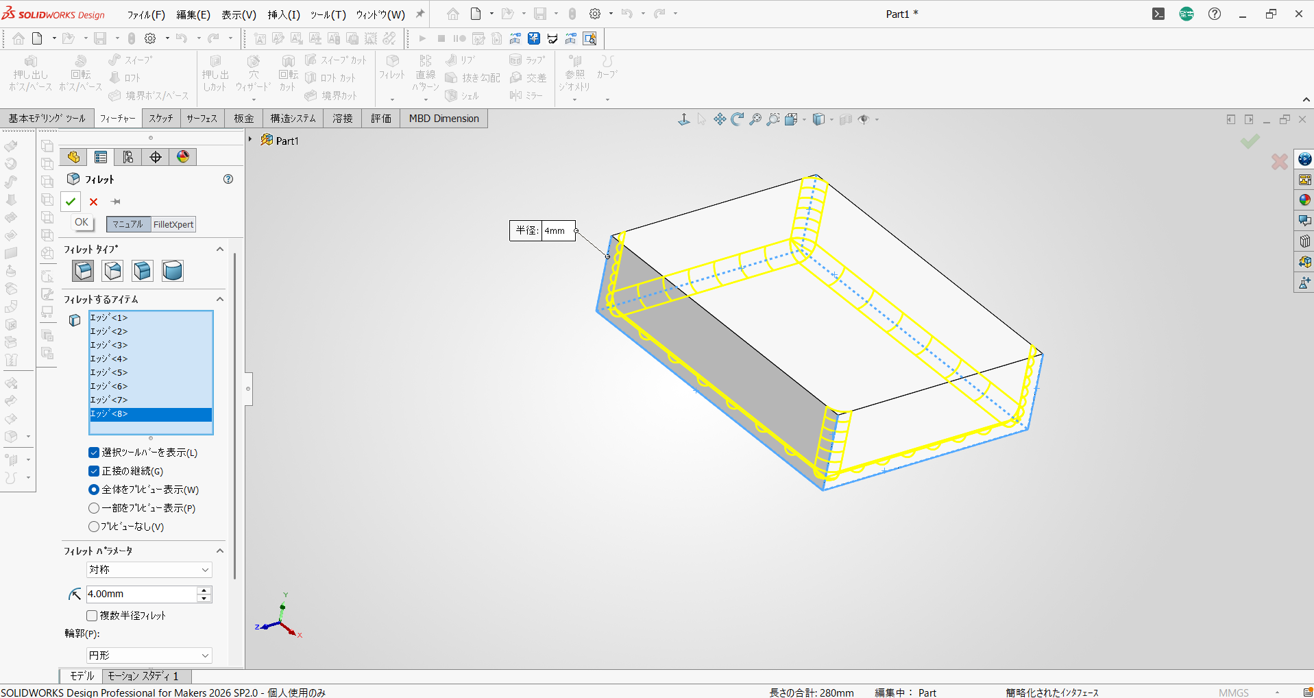Cancel the fillet with the red X

click(x=94, y=202)
